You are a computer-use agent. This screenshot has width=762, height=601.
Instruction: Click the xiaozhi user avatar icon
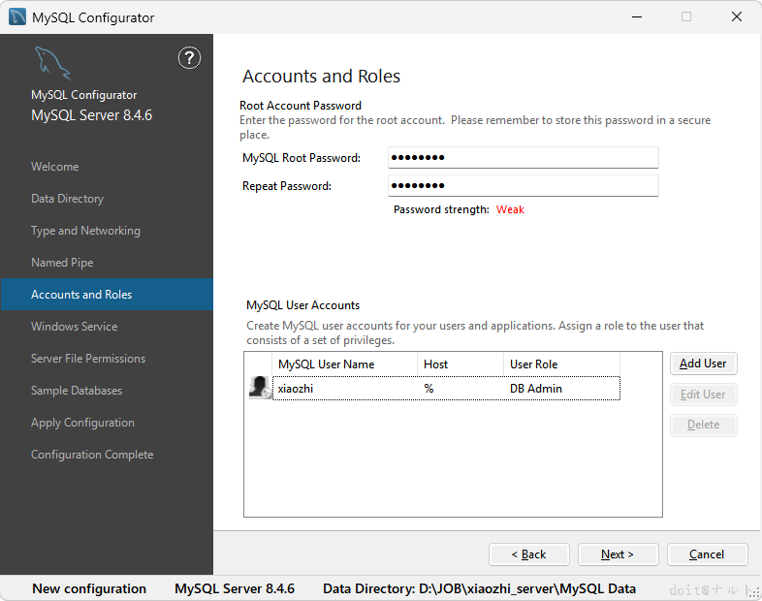(x=260, y=388)
